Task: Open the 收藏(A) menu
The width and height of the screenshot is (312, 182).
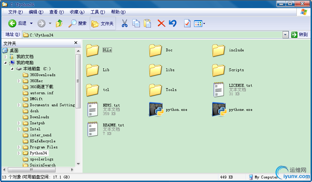Action: (x=77, y=12)
